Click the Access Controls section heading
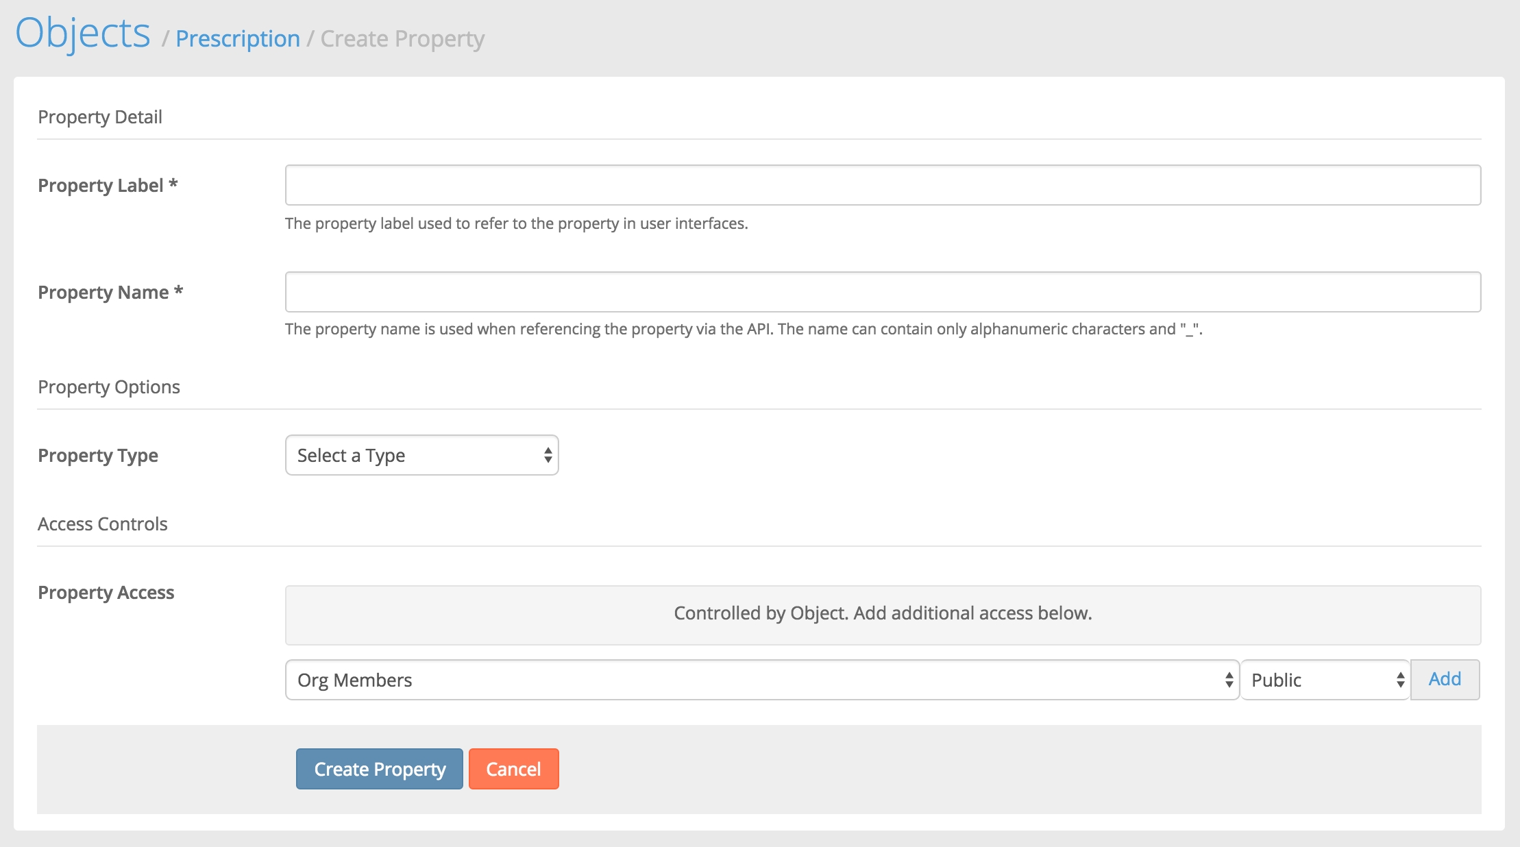1520x847 pixels. (103, 524)
